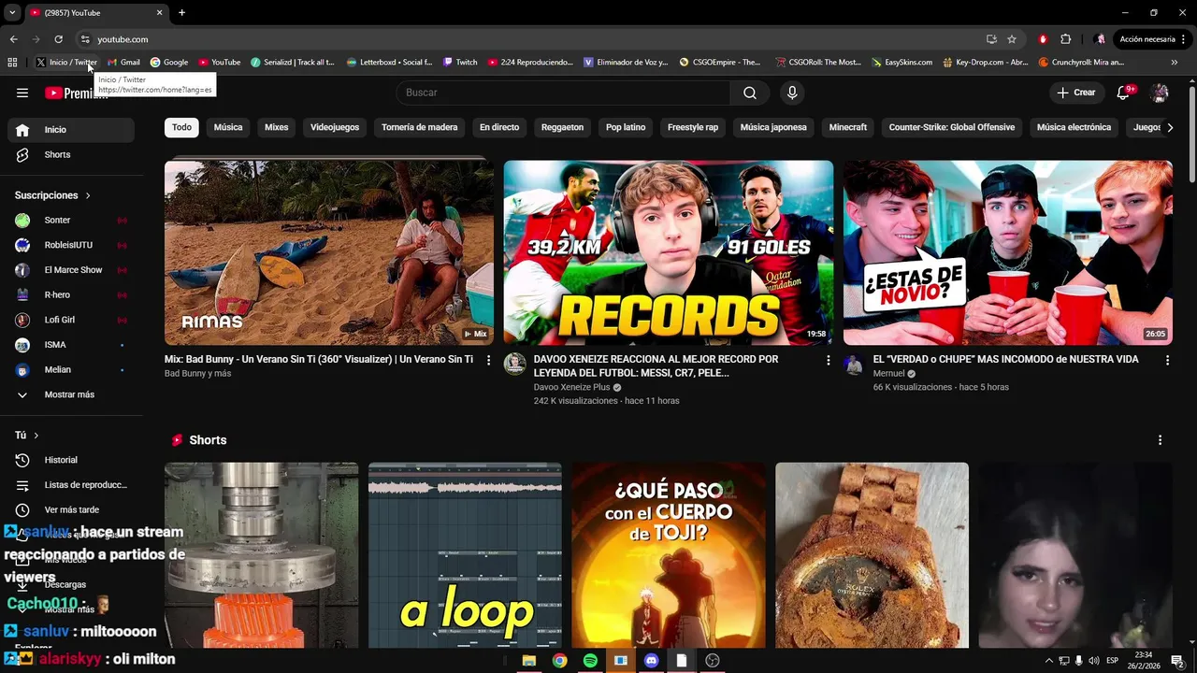Open Lofi Girl channel subscription
This screenshot has width=1197, height=673.
71,320
